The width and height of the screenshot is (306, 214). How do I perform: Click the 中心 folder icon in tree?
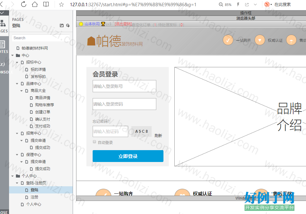click(18, 55)
